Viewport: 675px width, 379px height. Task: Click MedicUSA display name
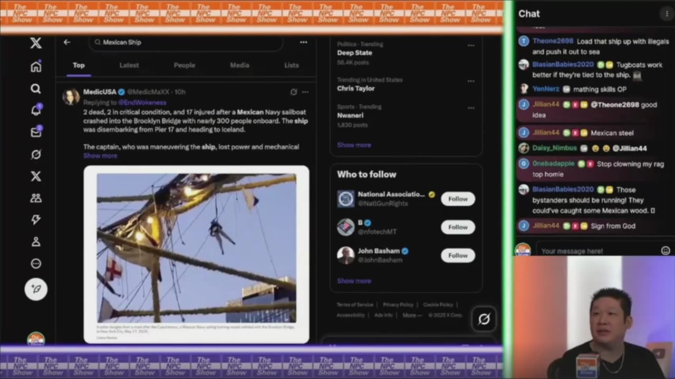[100, 92]
